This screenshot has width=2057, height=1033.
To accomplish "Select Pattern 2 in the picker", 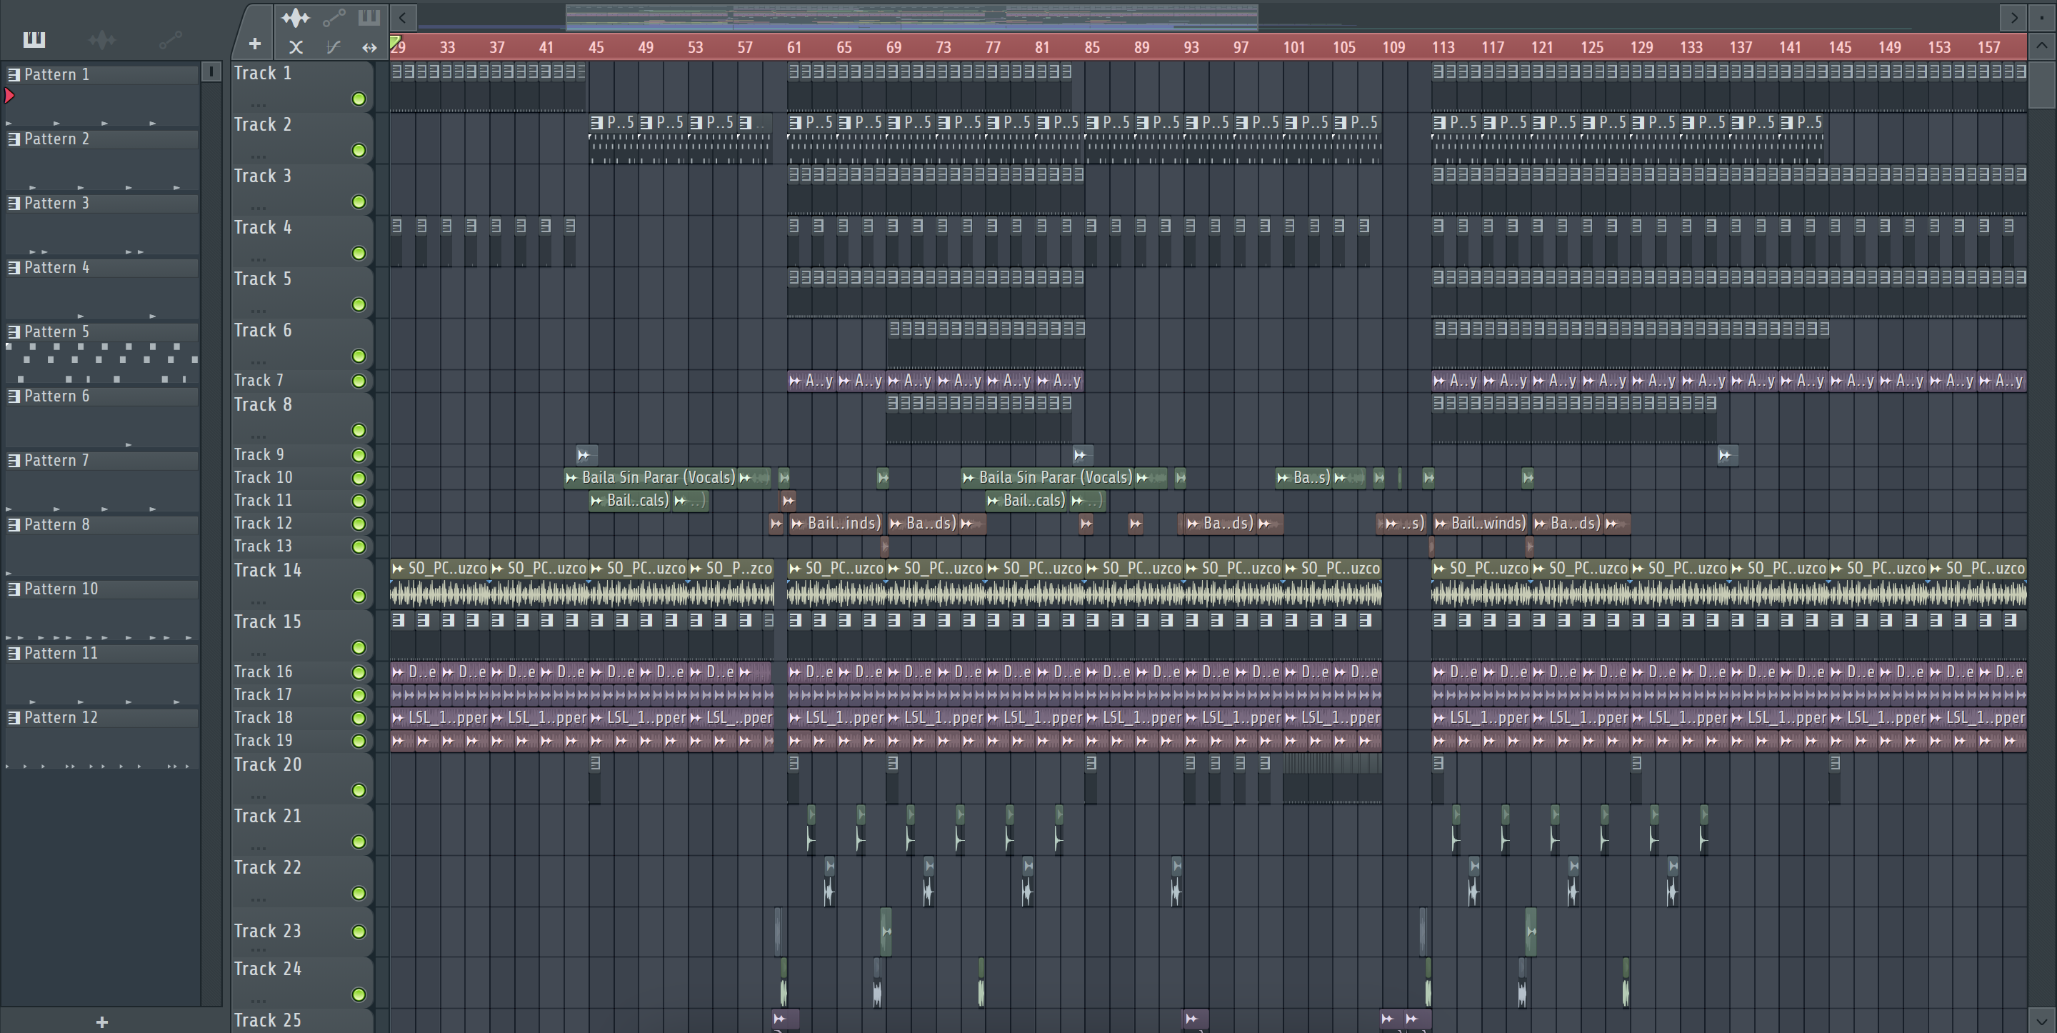I will (x=102, y=139).
